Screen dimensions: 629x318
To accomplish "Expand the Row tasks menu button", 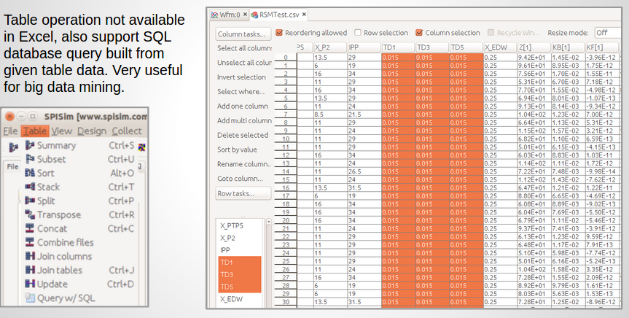I will (243, 194).
